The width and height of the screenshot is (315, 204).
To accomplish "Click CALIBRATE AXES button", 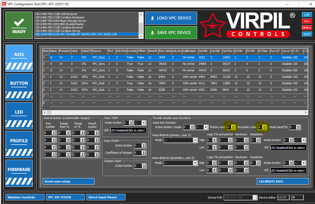I will point(283,181).
